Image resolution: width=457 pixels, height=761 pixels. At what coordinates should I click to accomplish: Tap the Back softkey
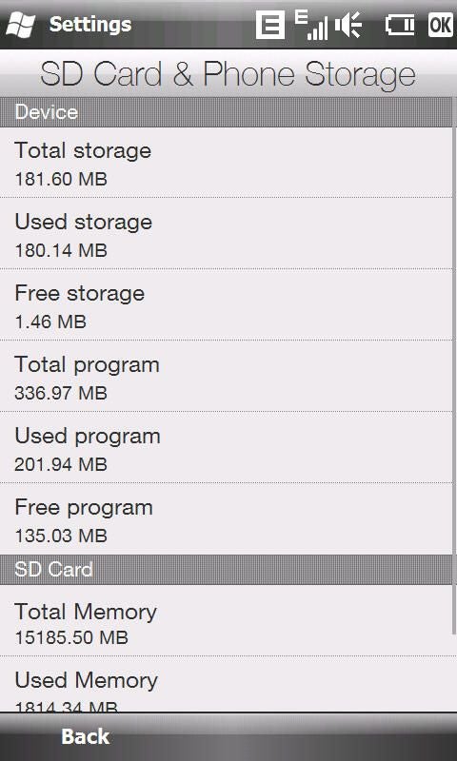tap(86, 736)
